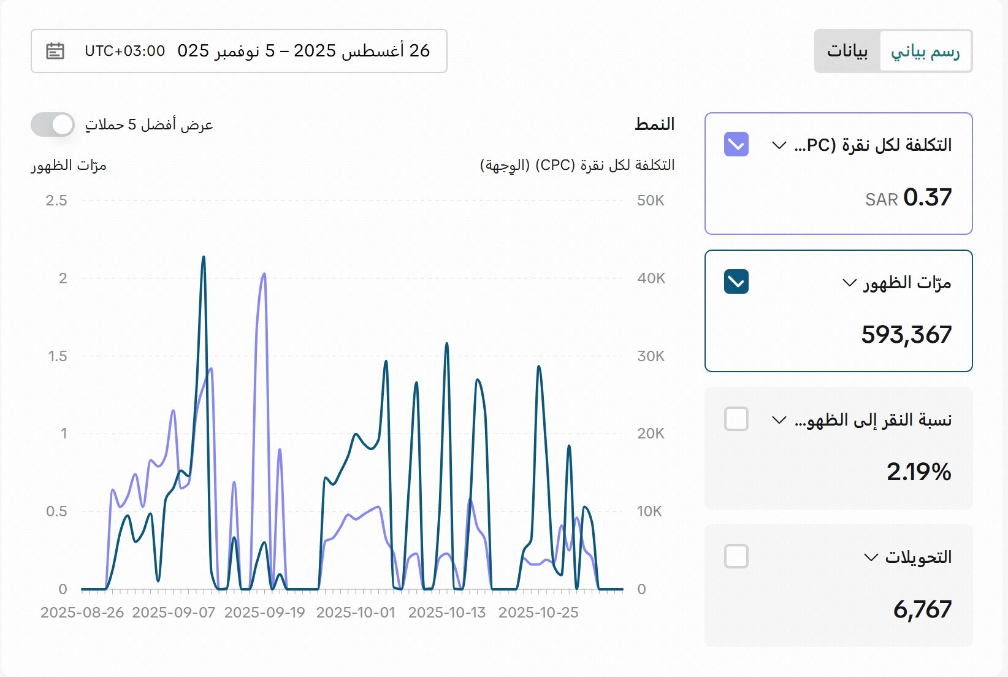Switch to the رسم بياني tab

[925, 51]
